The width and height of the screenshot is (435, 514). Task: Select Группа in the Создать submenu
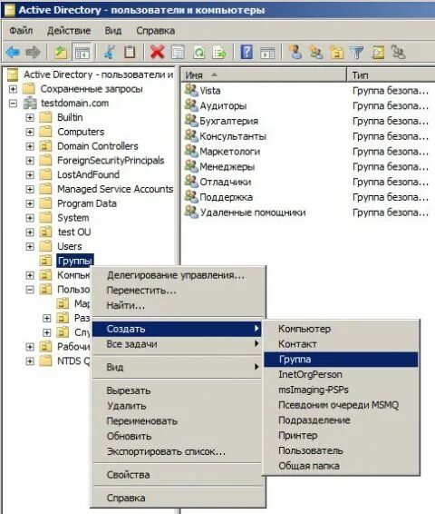341,360
